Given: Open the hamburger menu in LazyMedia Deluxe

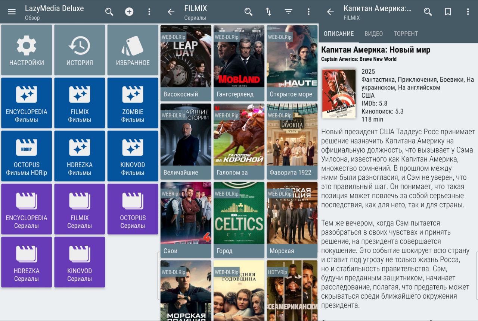Looking at the screenshot, I should 12,12.
